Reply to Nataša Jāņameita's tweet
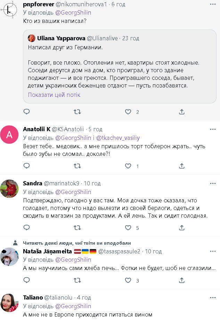220x320 pixels. pos(26,280)
